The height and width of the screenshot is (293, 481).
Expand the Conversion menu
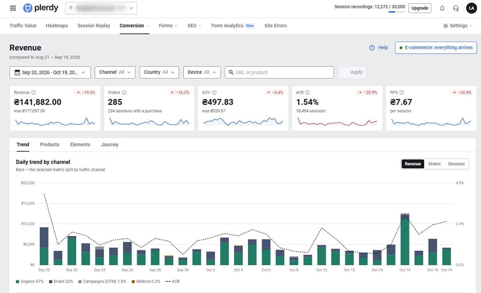[134, 26]
